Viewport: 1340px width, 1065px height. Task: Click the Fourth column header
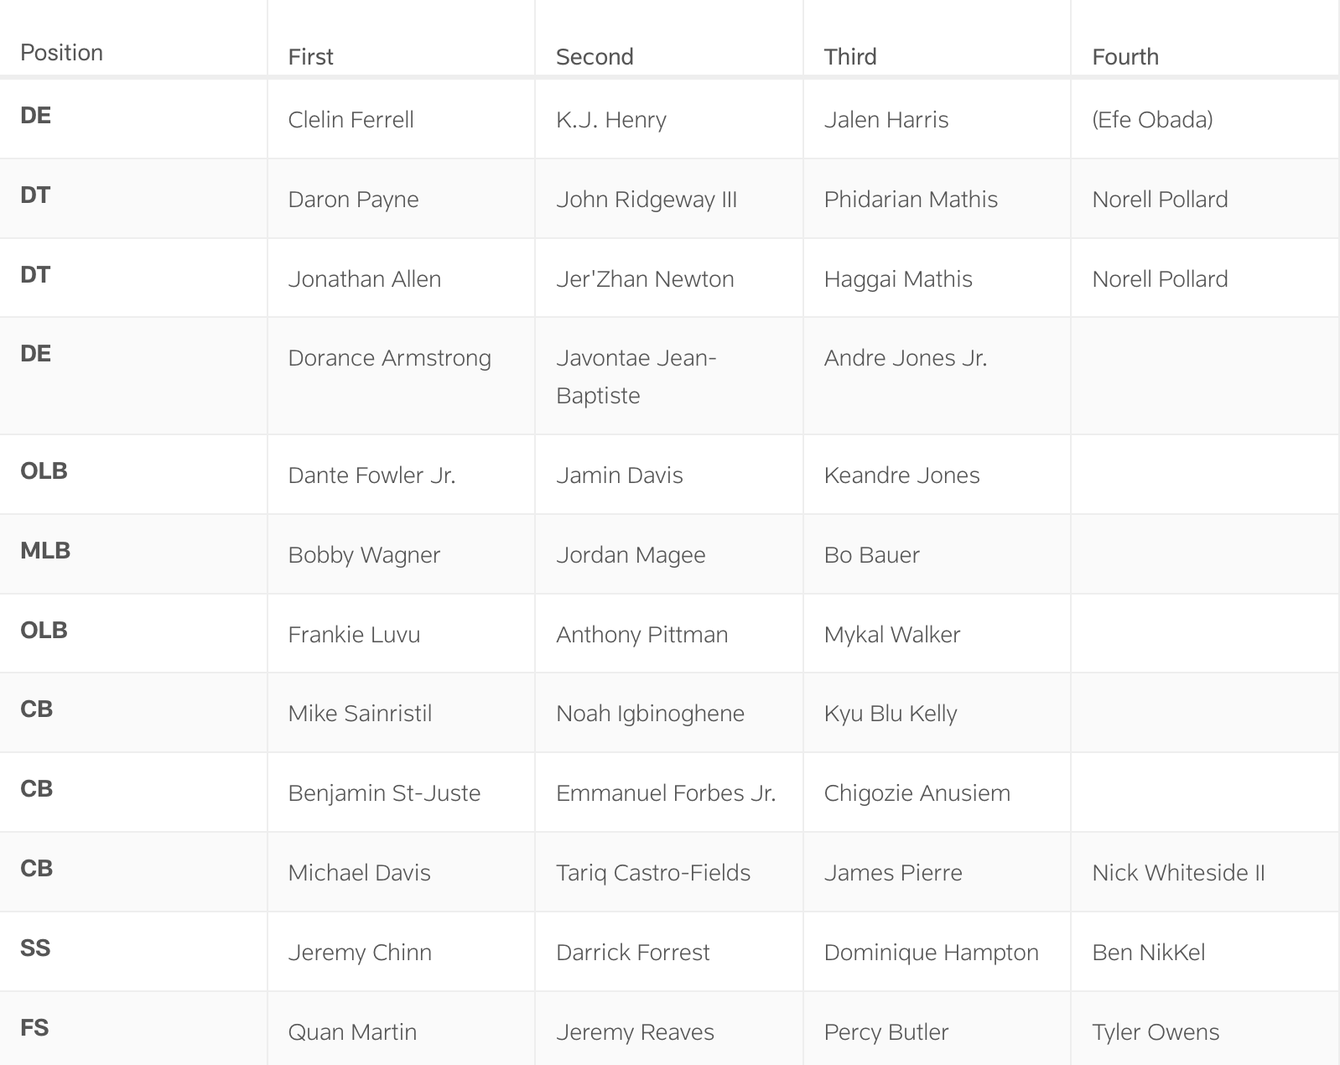pos(1125,56)
